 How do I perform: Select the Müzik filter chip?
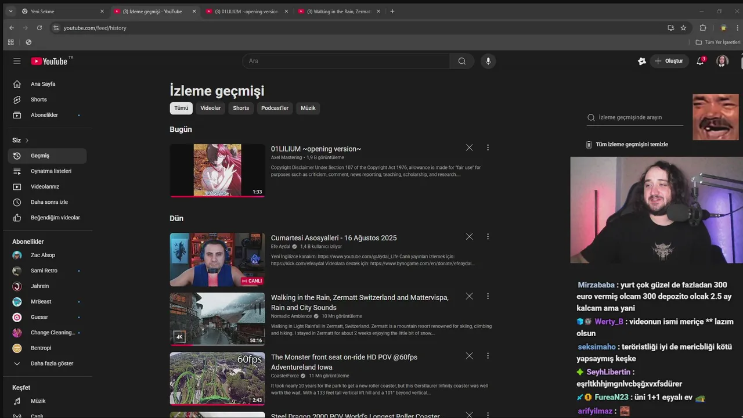[308, 108]
